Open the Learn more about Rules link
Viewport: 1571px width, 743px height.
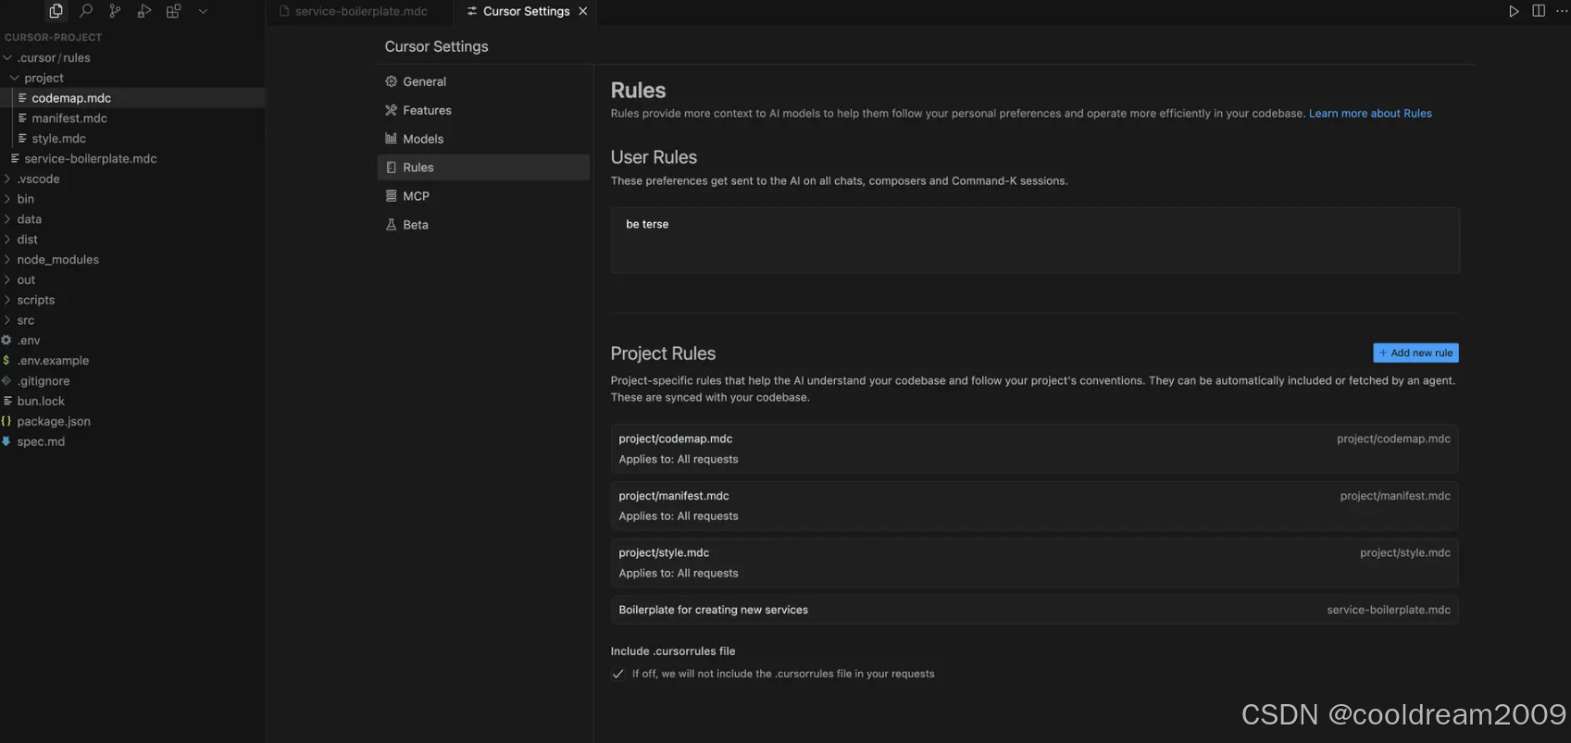(x=1370, y=114)
